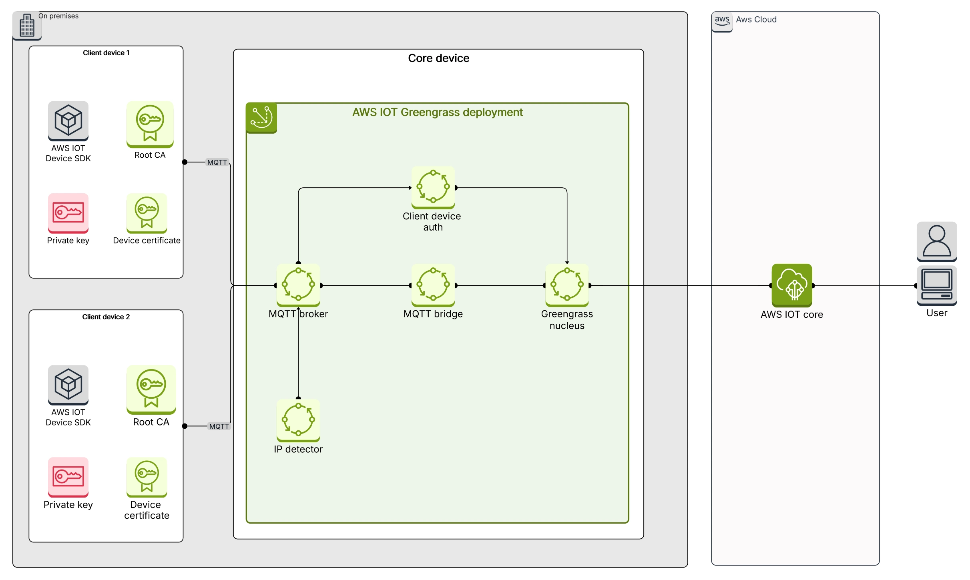The image size is (970, 580).
Task: Click the On premises building icon
Action: pyautogui.click(x=27, y=26)
